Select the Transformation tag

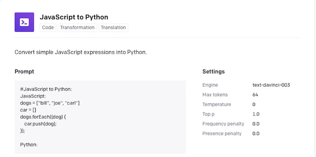click(77, 27)
